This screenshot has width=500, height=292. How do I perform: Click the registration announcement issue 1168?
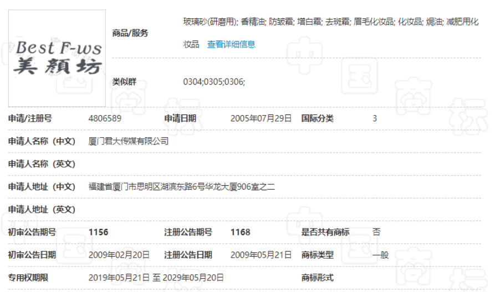coord(240,232)
